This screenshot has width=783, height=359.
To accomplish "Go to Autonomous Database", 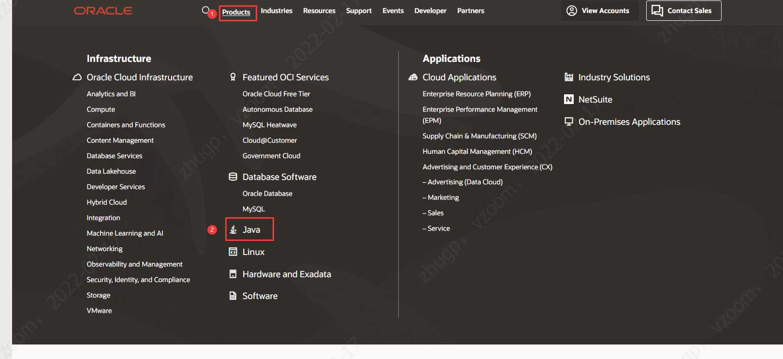I will pos(277,109).
